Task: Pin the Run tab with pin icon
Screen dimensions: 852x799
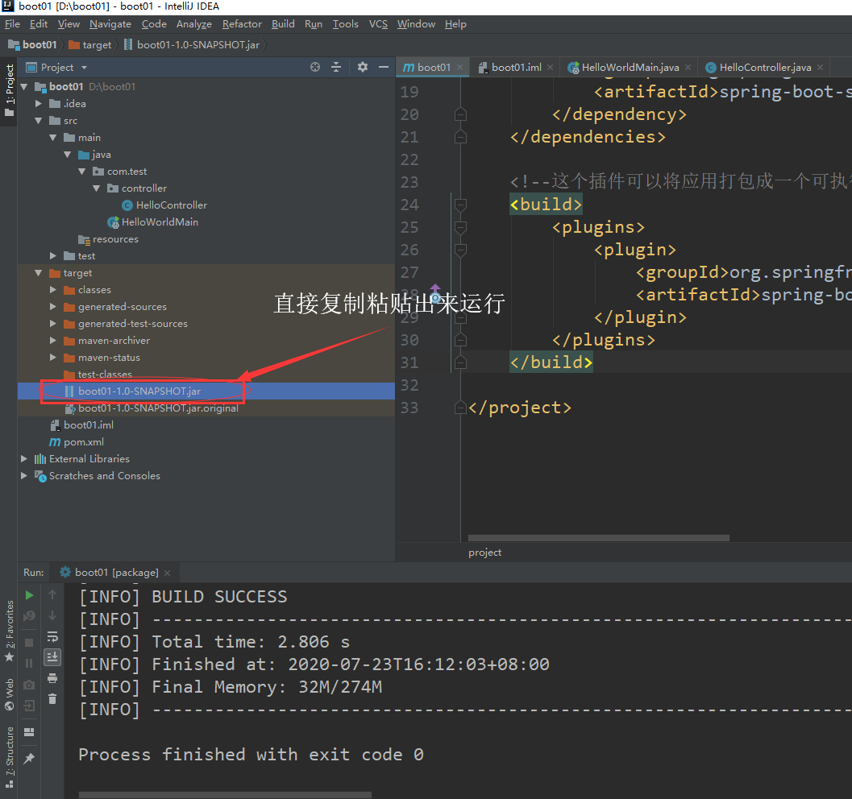Action: [29, 758]
